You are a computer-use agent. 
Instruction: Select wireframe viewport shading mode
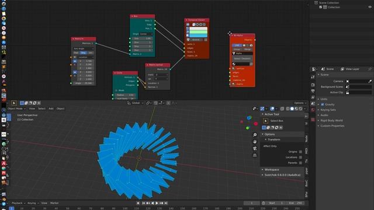pyautogui.click(x=288, y=109)
